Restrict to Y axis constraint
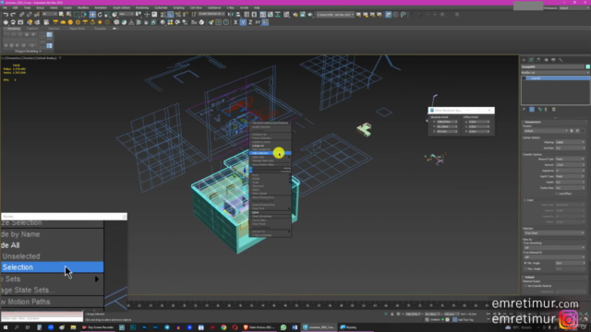Viewport: 591px width, 332px height. pos(243,22)
